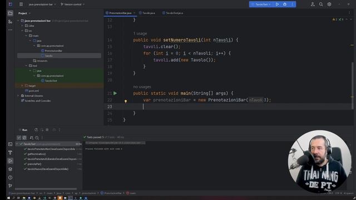356x200 pixels.
Task: Open the Version control dropdown
Action: point(73,4)
